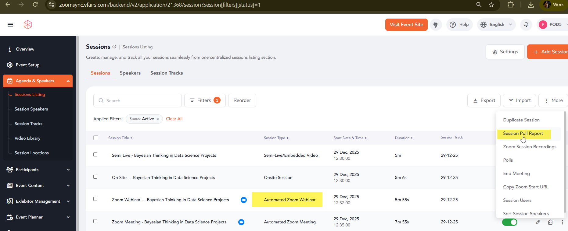Click the trash delete icon in last row
The width and height of the screenshot is (568, 231).
550,222
